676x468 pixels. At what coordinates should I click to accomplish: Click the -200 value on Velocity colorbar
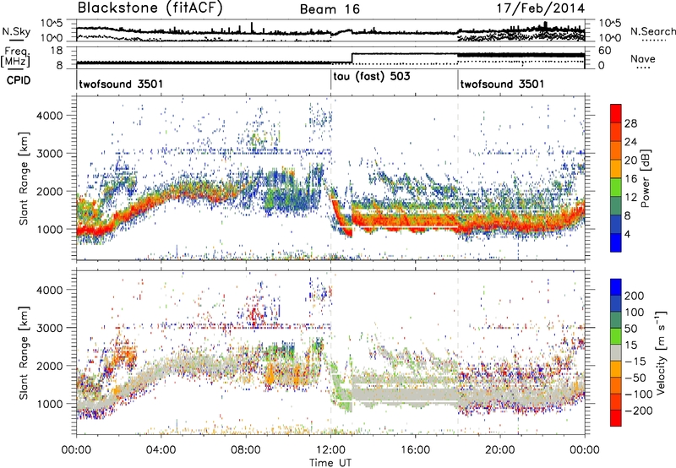point(639,411)
